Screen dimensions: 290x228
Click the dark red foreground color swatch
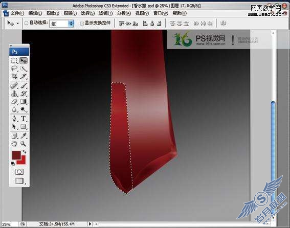pos(16,155)
